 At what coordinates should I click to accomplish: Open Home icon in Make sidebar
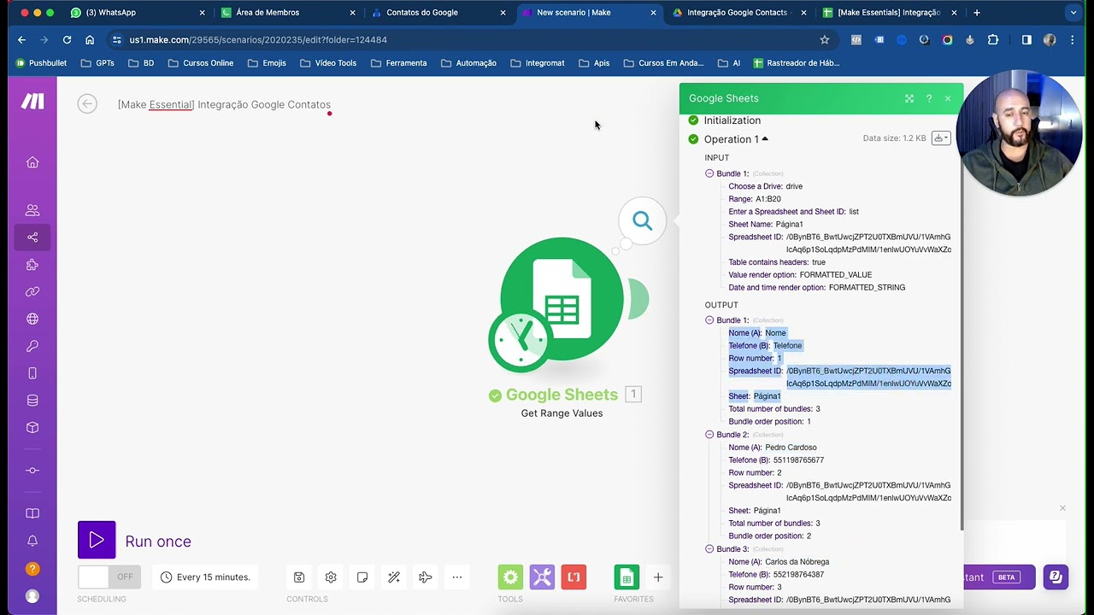[x=32, y=162]
